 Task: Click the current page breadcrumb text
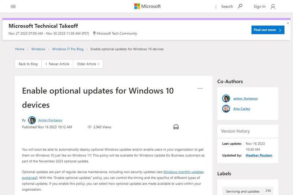[127, 49]
